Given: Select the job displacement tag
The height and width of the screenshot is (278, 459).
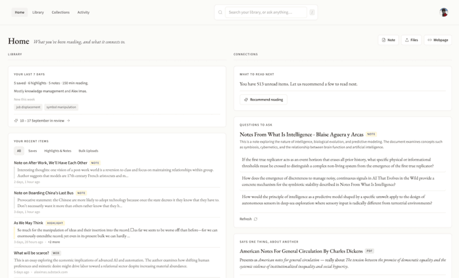Looking at the screenshot, I should pyautogui.click(x=28, y=107).
